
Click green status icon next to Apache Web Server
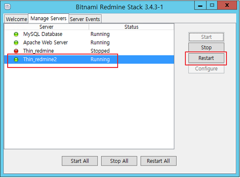tap(16, 43)
